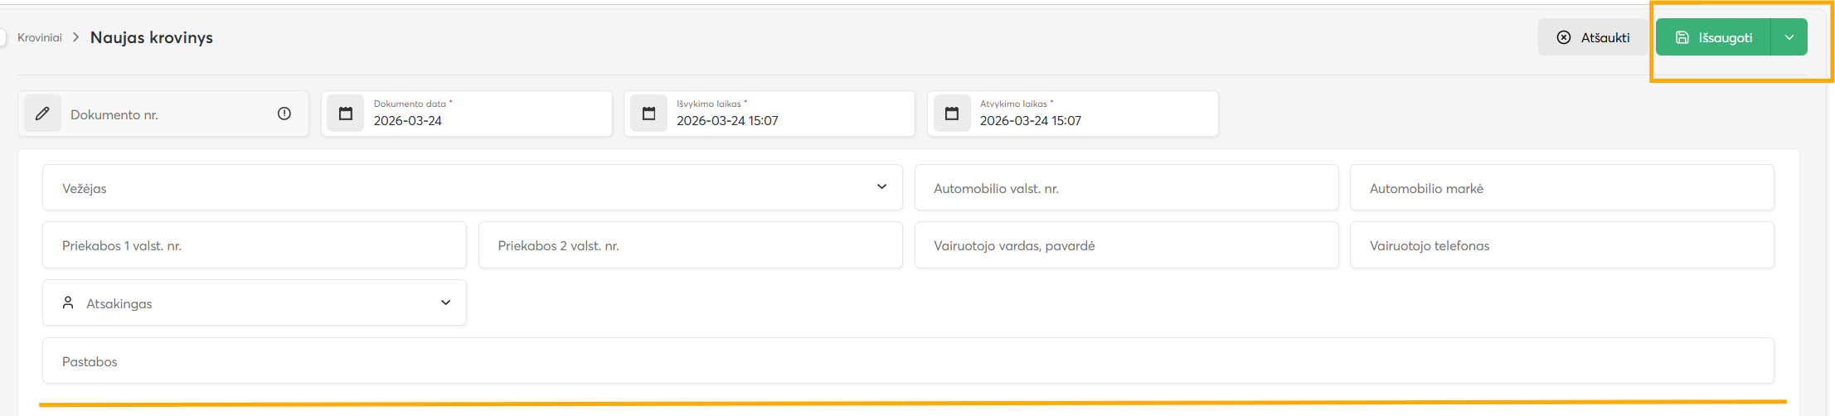
Task: Click the Vairuotojo telefonas field
Action: pos(1561,245)
